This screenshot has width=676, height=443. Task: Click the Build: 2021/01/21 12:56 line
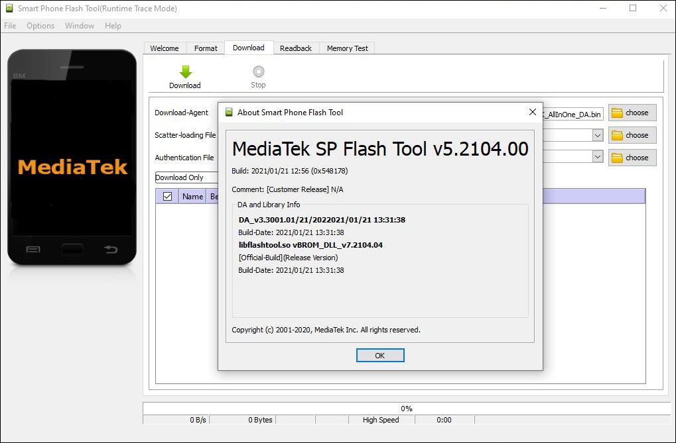290,171
